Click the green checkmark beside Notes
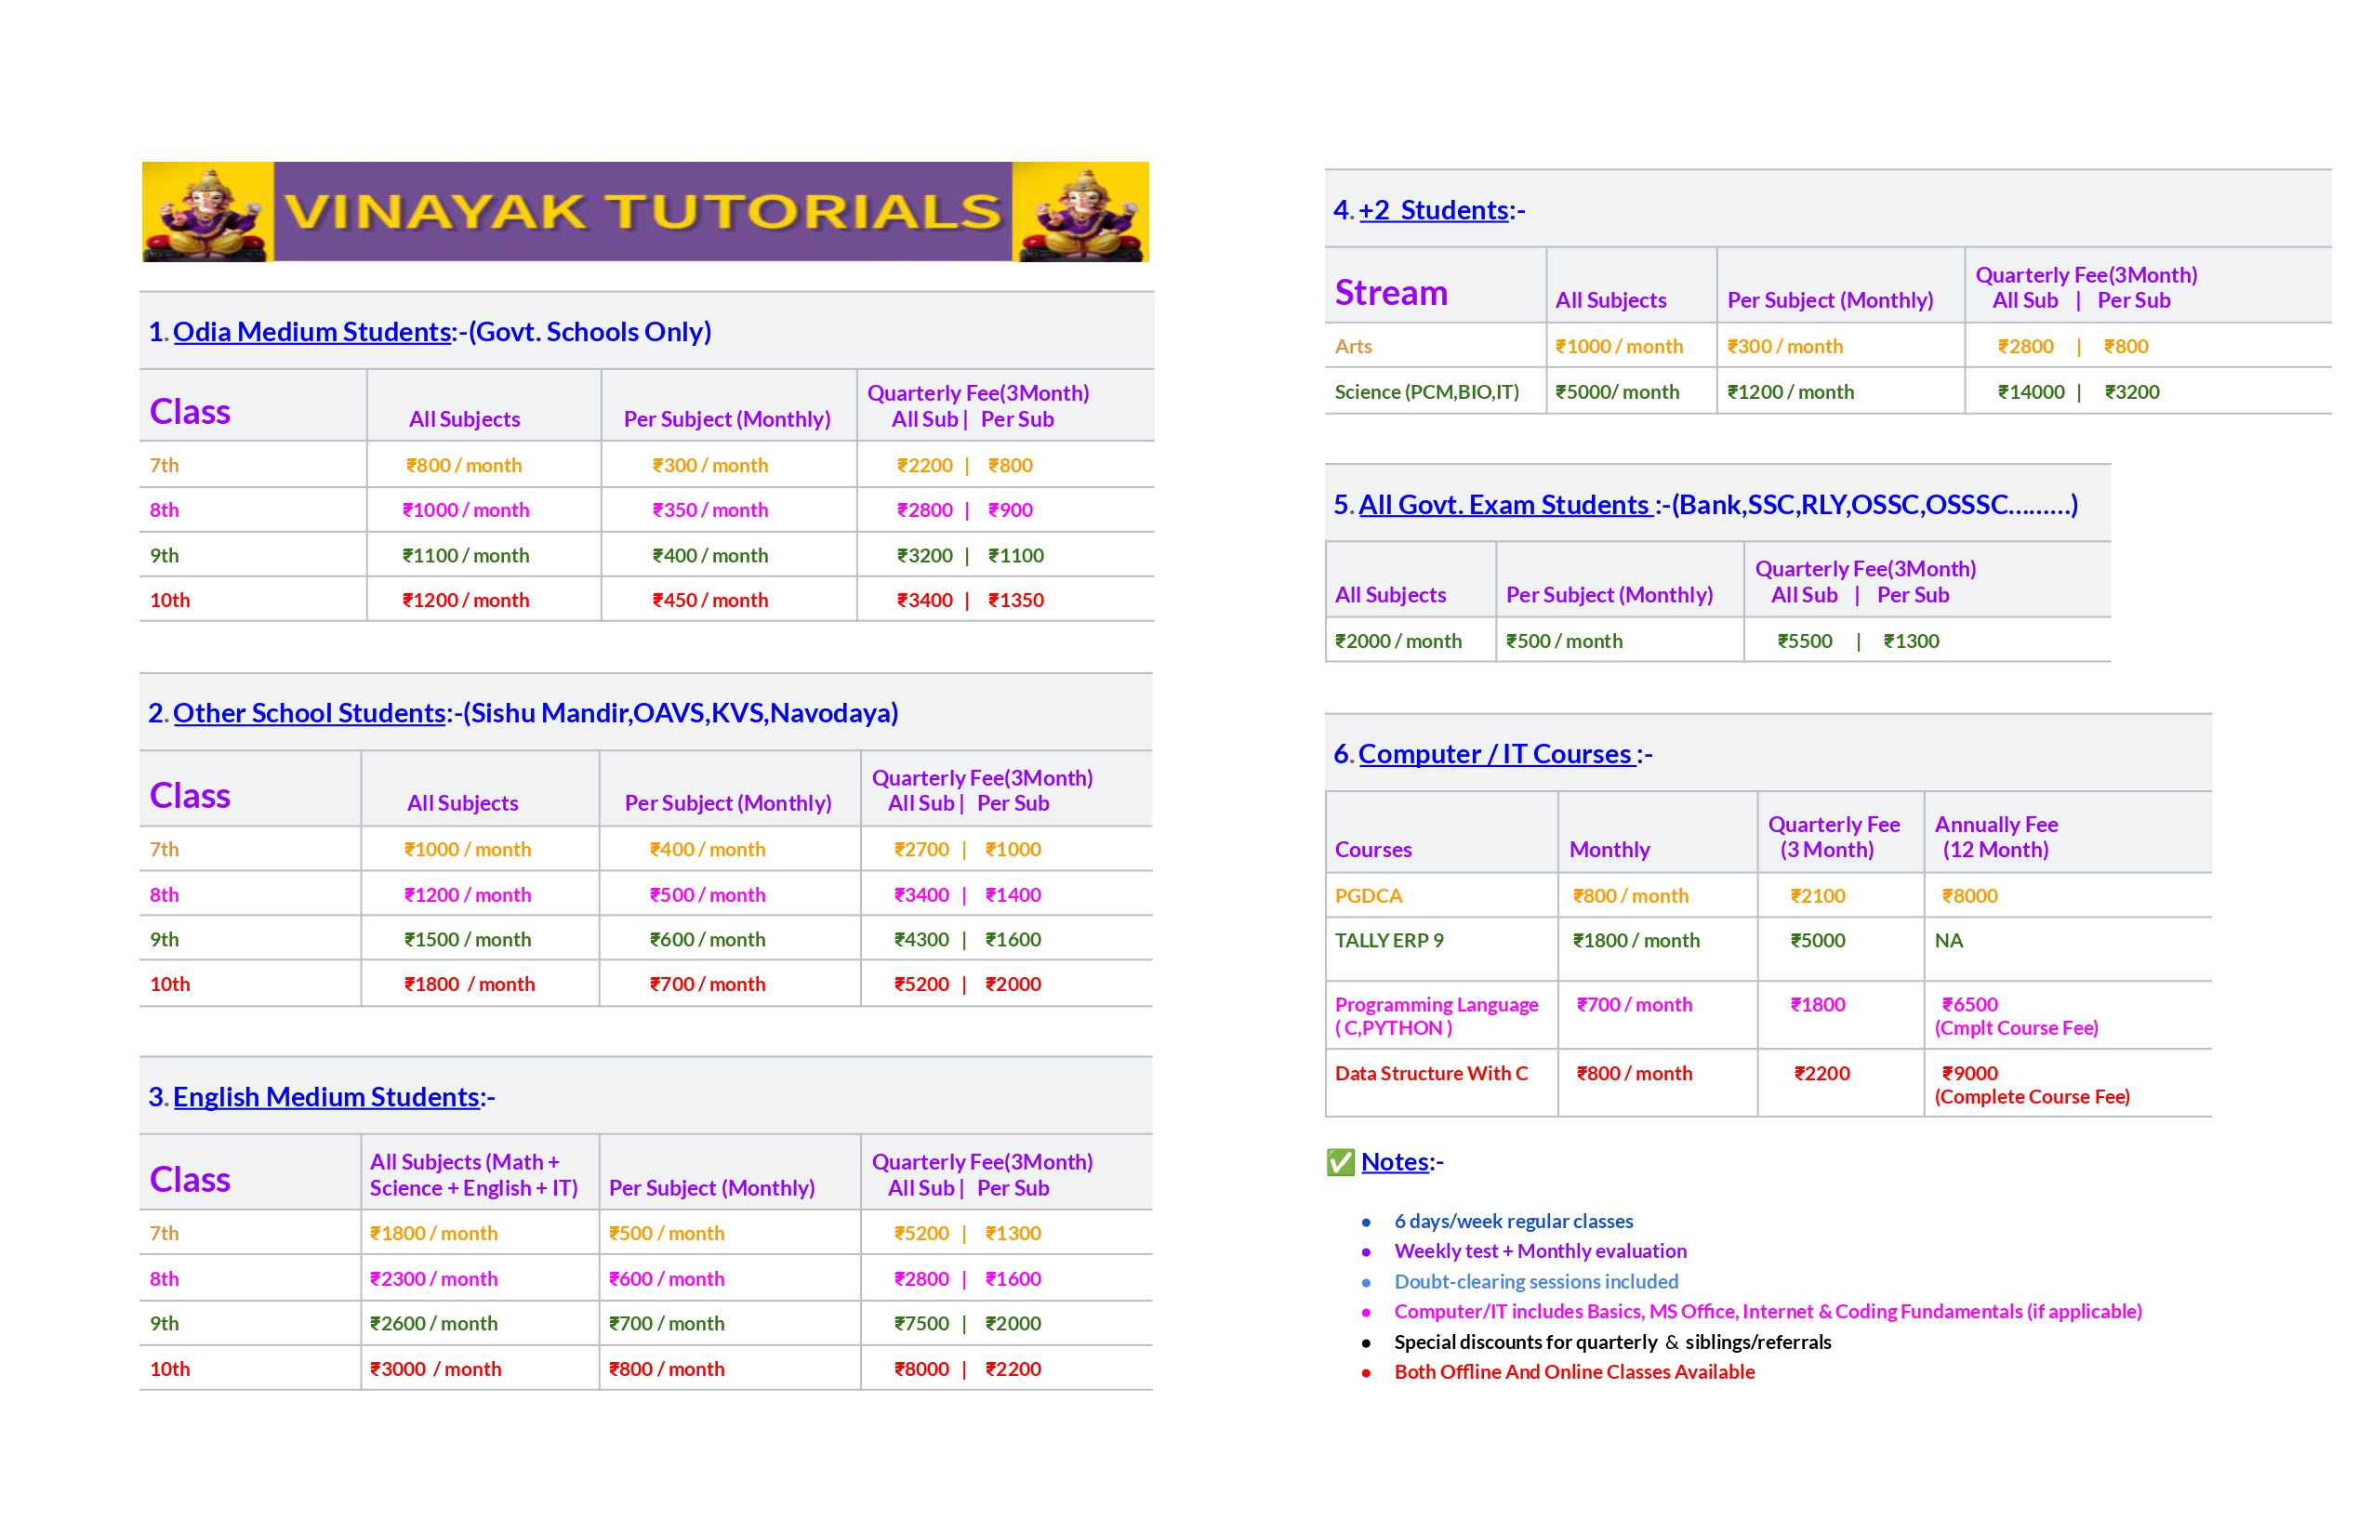The height and width of the screenshot is (1534, 2371). pos(1341,1162)
